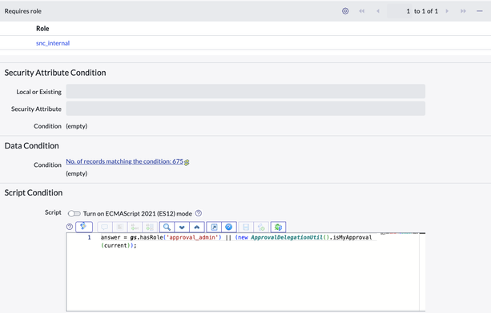Viewport: 491px width, 313px height.
Task: Click help icon next to ES12 mode label
Action: 199,213
